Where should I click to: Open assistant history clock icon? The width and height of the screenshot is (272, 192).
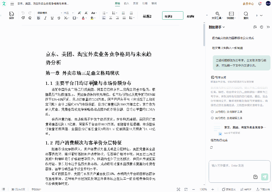click(x=261, y=27)
